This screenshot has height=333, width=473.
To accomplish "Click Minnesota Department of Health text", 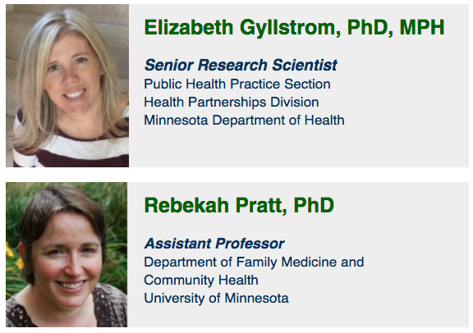I will 244,121.
